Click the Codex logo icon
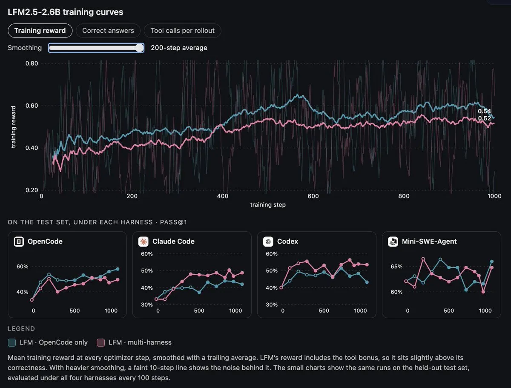This screenshot has height=388, width=511. pos(268,241)
